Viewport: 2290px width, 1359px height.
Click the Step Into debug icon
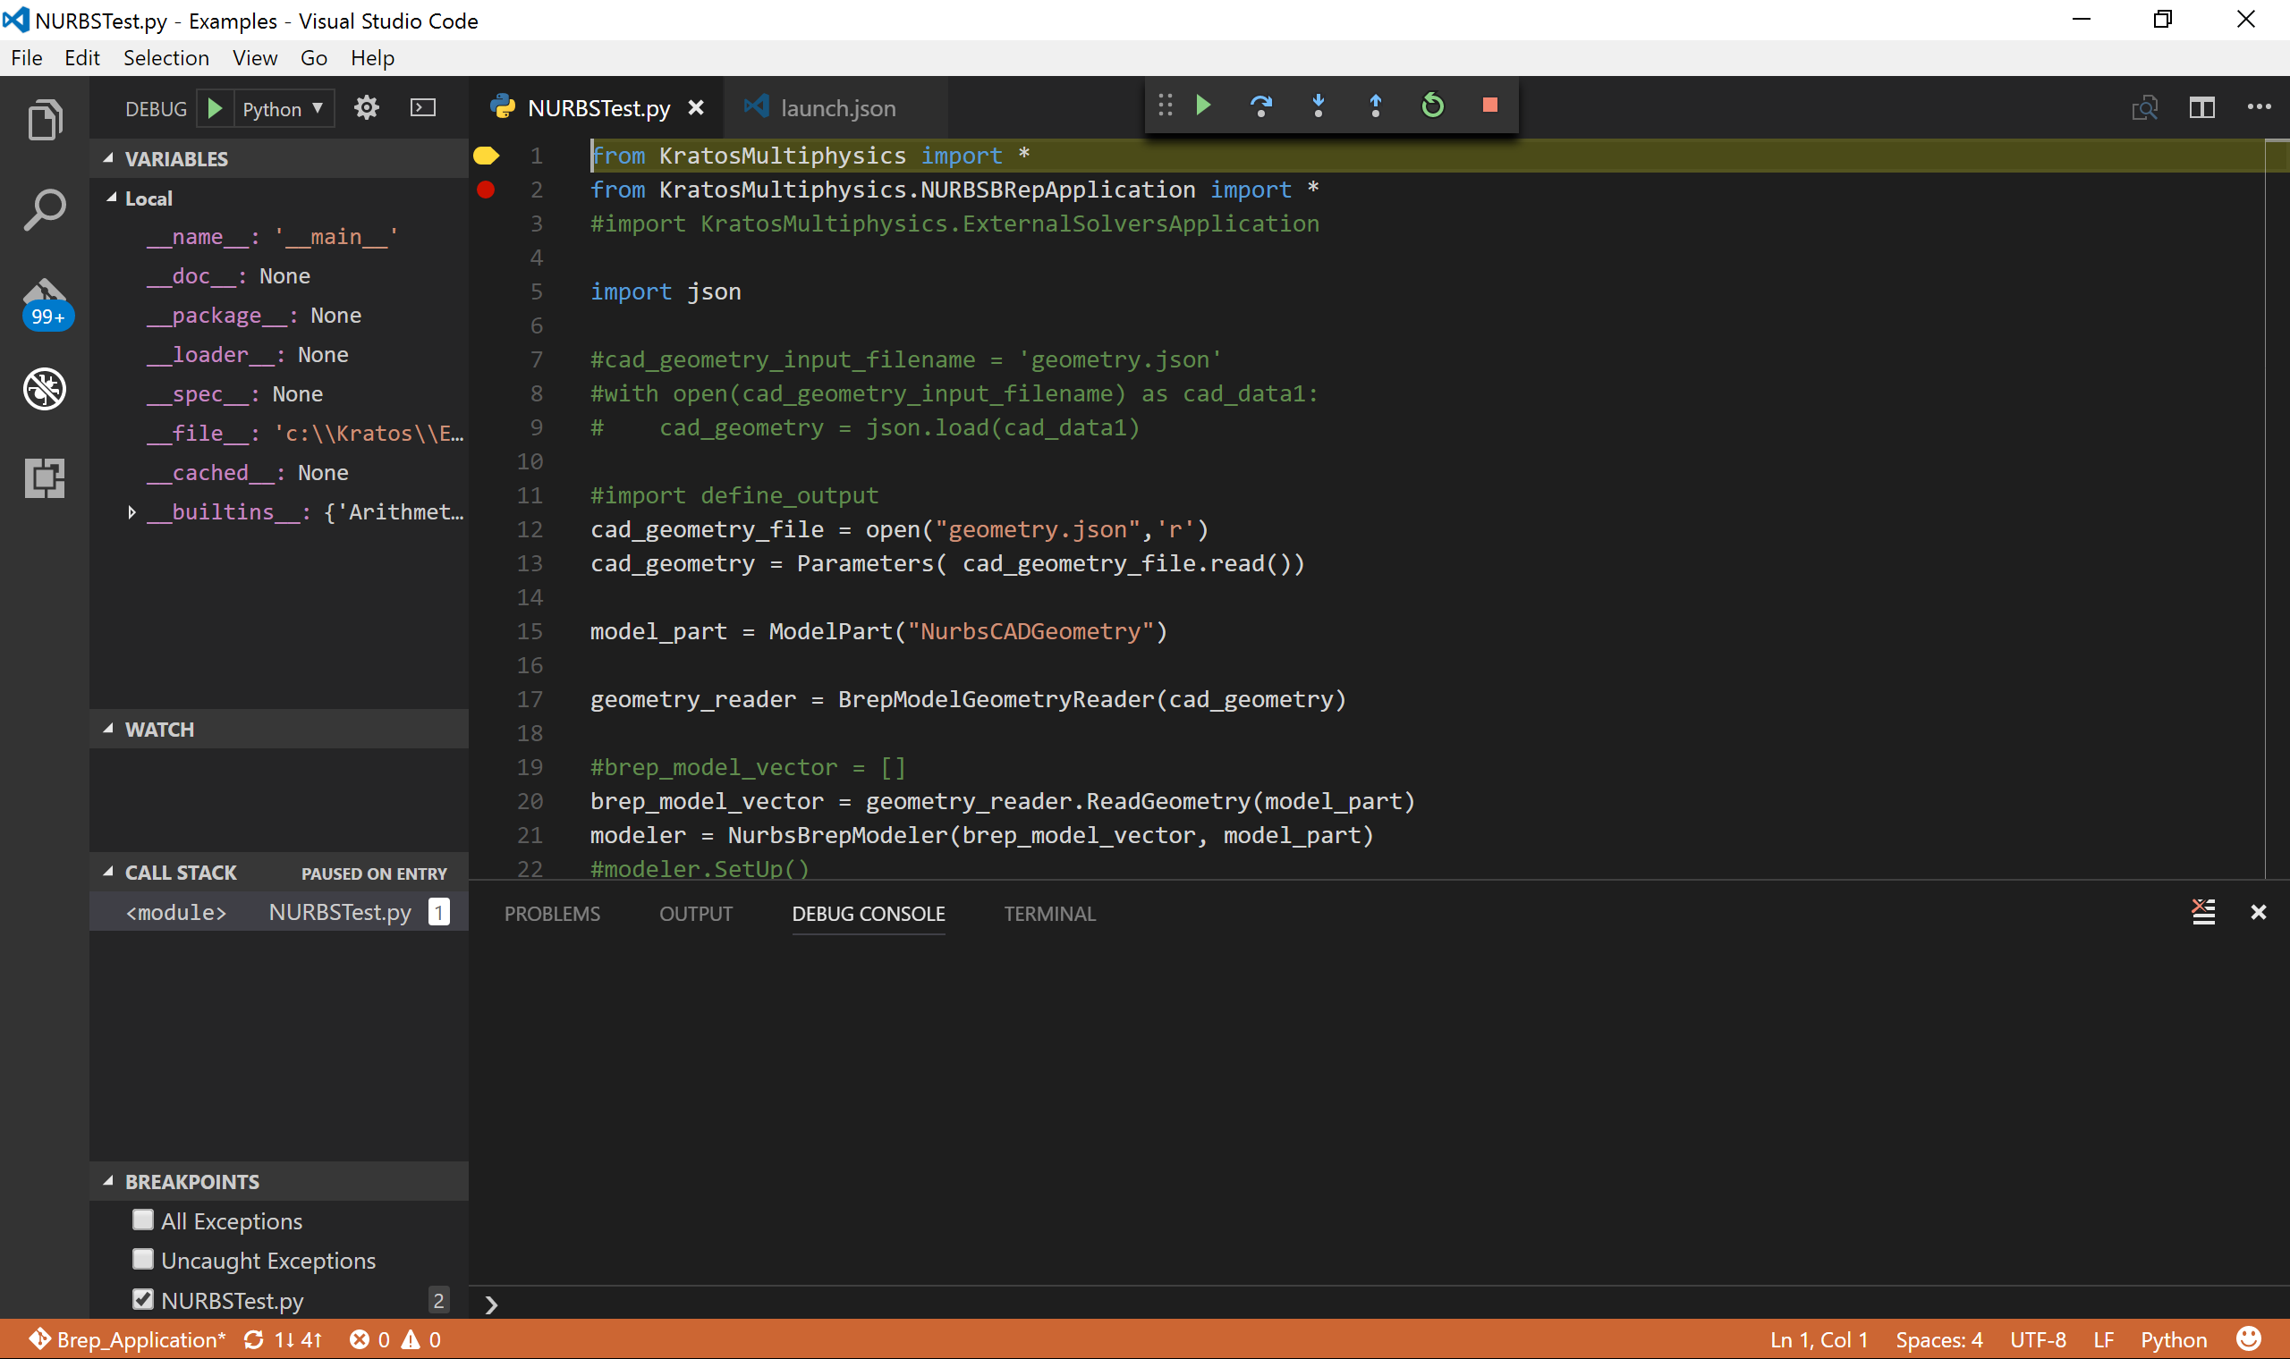[1319, 106]
